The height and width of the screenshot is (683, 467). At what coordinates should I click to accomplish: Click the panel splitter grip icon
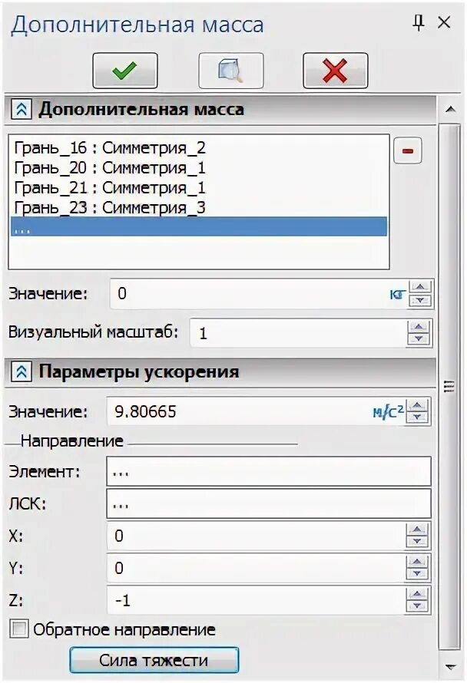(449, 386)
